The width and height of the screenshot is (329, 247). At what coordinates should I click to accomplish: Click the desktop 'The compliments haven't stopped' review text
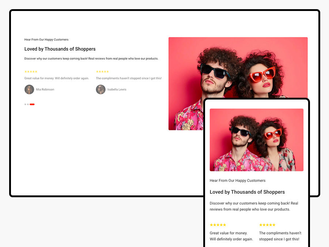[129, 78]
